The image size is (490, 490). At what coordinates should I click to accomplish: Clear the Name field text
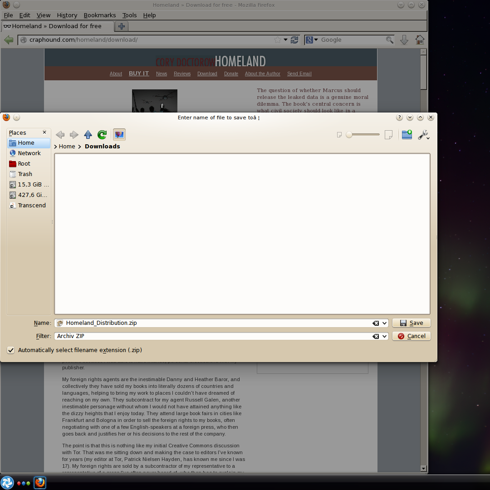[x=376, y=323]
